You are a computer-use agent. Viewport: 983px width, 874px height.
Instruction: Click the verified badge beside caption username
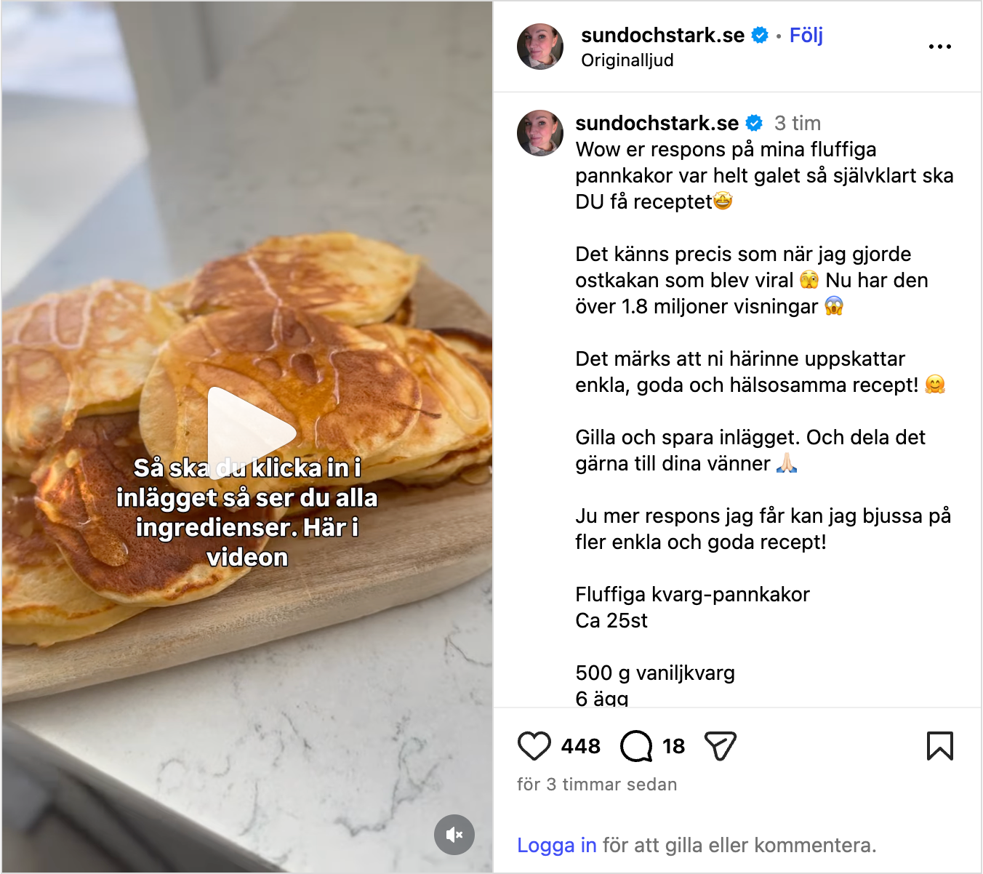click(x=754, y=123)
